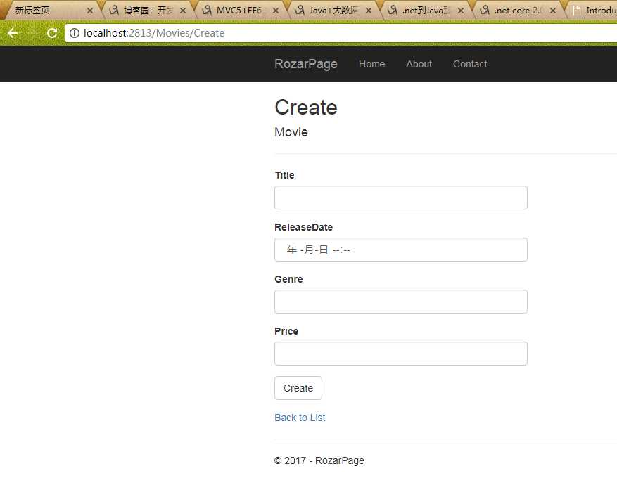The image size is (617, 497).
Task: Close the .net core 2.0 tab
Action: coord(553,11)
